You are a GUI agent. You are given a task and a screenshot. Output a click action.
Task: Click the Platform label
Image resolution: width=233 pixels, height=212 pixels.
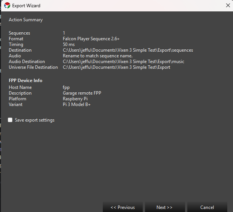pos(18,99)
